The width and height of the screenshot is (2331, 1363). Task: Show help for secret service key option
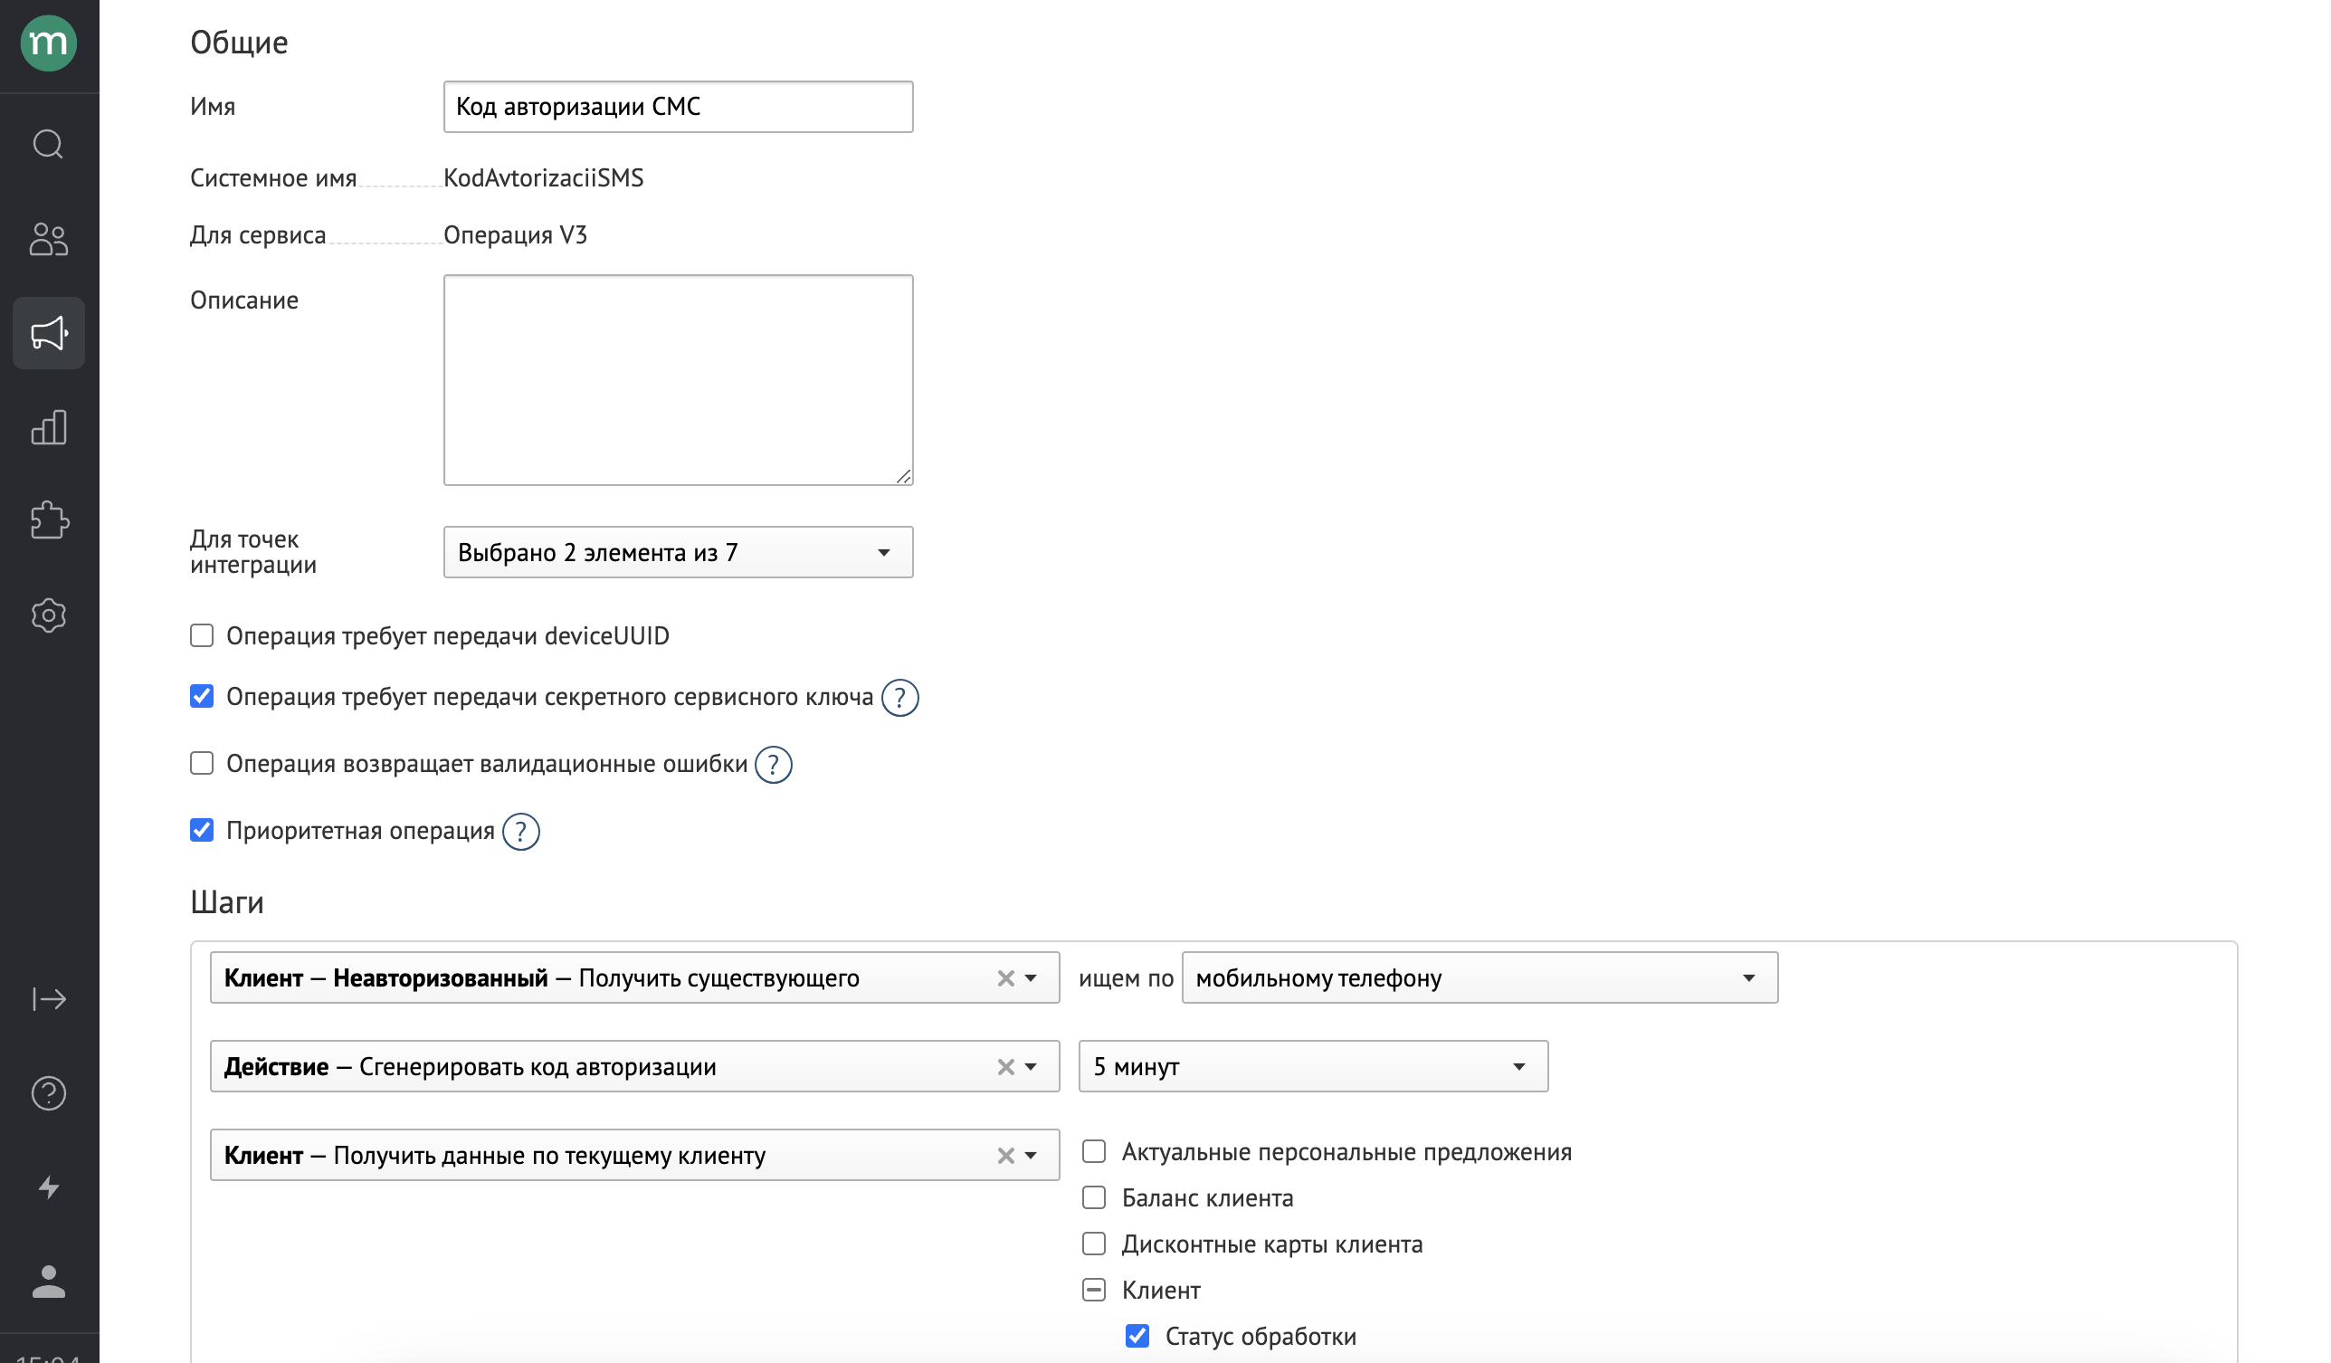899,698
